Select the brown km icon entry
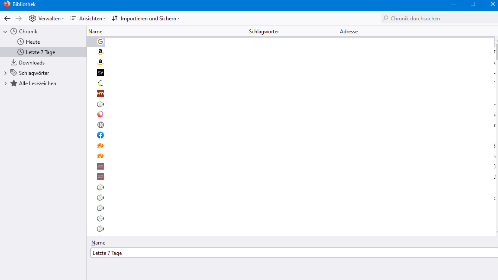The width and height of the screenshot is (498, 280). click(100, 93)
